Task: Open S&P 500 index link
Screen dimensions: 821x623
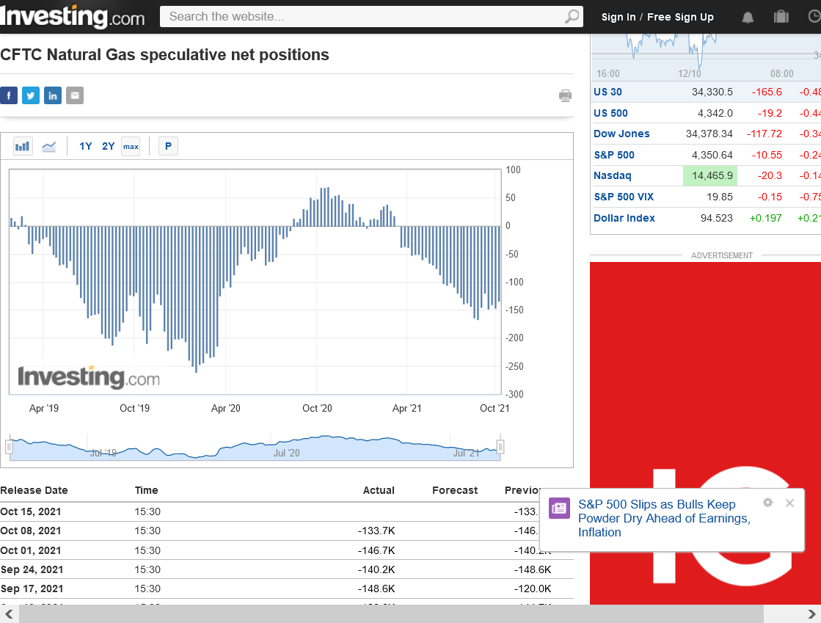Action: click(x=614, y=155)
